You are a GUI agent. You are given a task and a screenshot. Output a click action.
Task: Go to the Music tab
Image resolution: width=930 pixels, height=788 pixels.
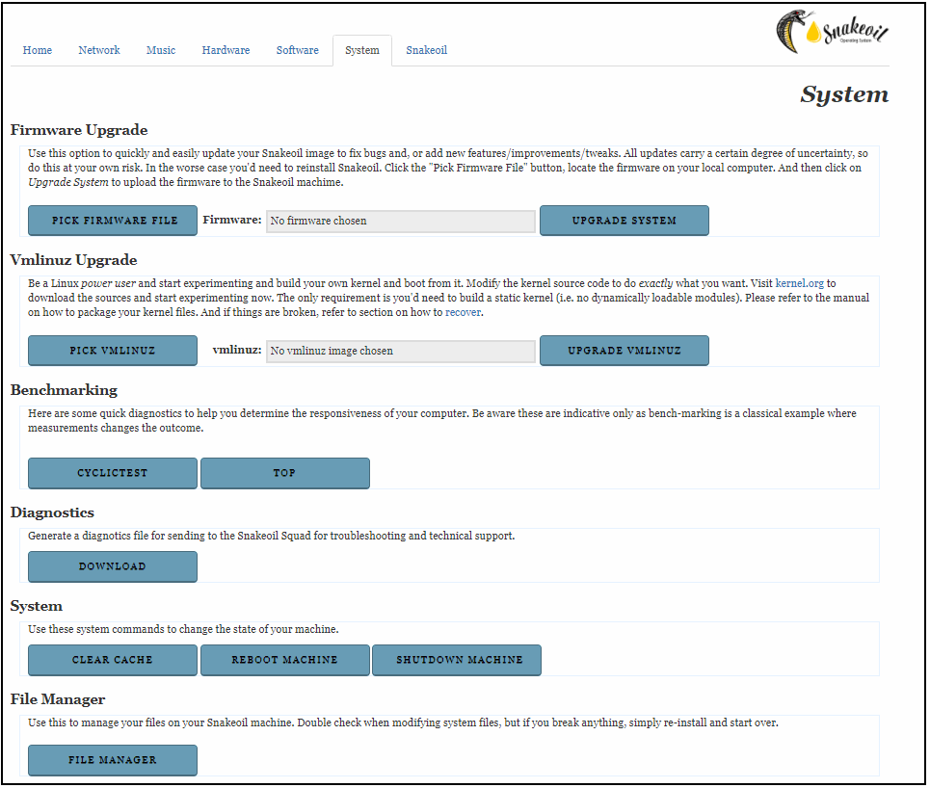point(161,50)
